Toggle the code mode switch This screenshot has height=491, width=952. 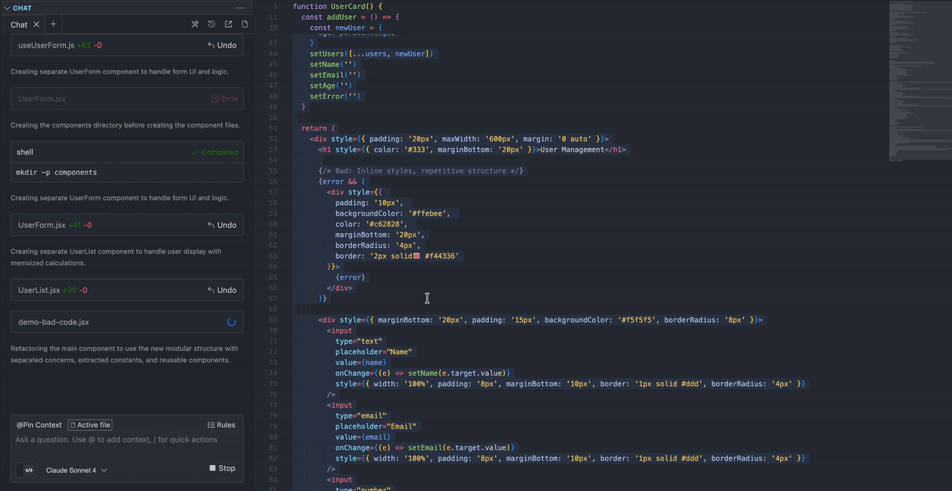(x=28, y=470)
